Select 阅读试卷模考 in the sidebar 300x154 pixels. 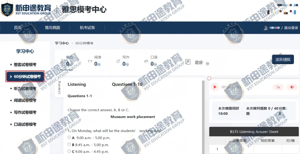[x=25, y=100]
